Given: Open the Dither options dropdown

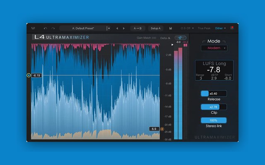Looking at the screenshot, I should (220, 28).
